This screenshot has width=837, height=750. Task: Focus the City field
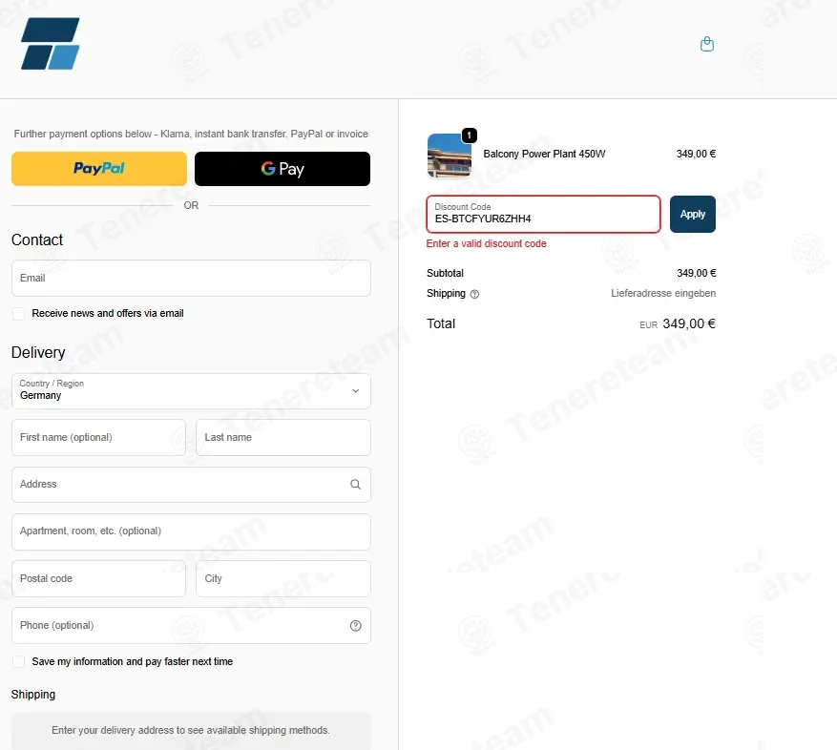(283, 578)
